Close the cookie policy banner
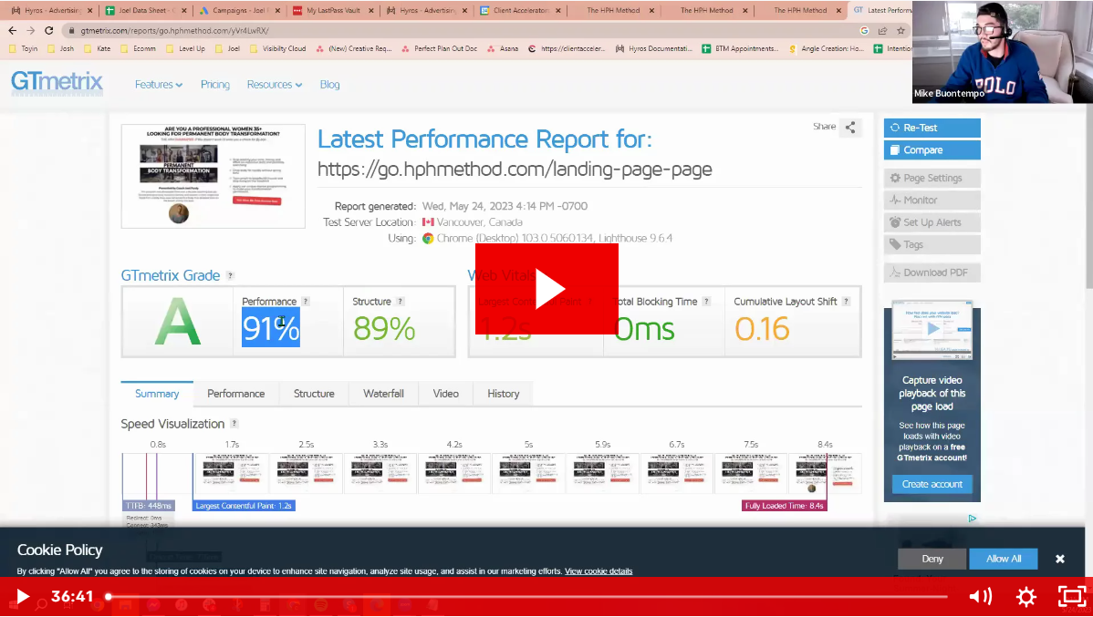 (1060, 559)
